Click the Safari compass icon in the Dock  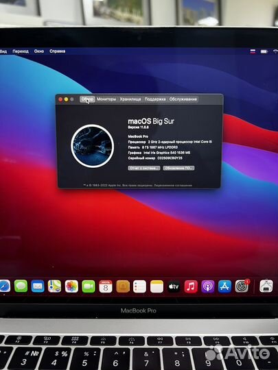(x=5, y=286)
